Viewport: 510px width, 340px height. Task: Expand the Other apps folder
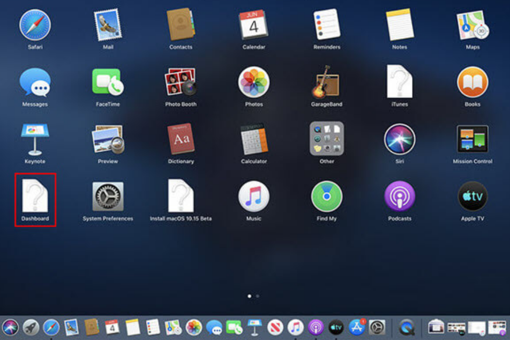[x=327, y=139]
